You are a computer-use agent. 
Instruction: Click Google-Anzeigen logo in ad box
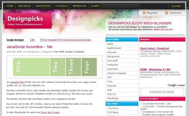176,85
